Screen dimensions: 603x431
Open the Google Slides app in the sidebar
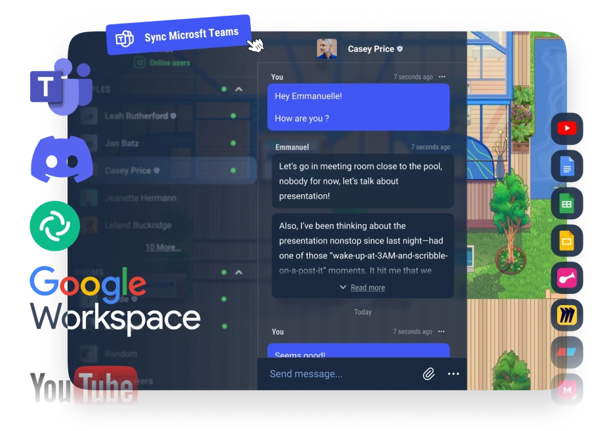click(567, 241)
